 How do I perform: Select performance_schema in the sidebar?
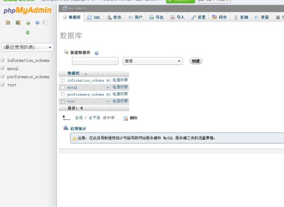pos(28,77)
